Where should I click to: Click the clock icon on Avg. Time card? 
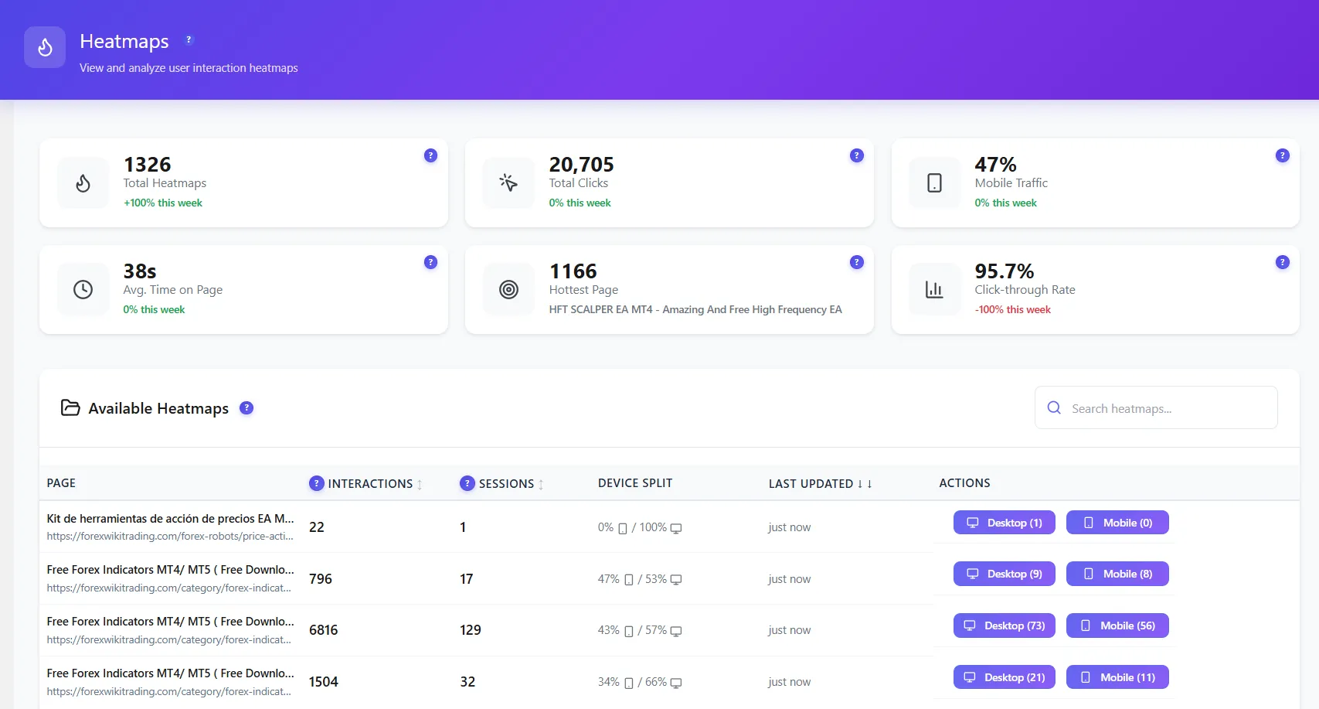tap(83, 290)
